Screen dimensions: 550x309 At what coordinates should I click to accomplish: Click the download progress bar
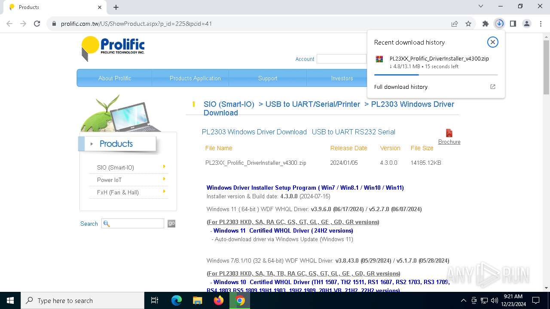(x=436, y=75)
